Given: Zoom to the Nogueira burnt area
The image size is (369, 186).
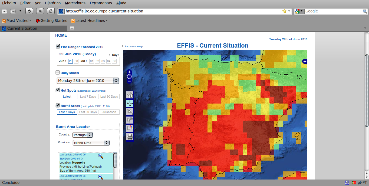Looking at the screenshot, I should [x=101, y=156].
